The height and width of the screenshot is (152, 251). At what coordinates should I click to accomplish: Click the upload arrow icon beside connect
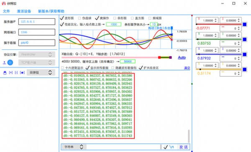tap(4, 63)
